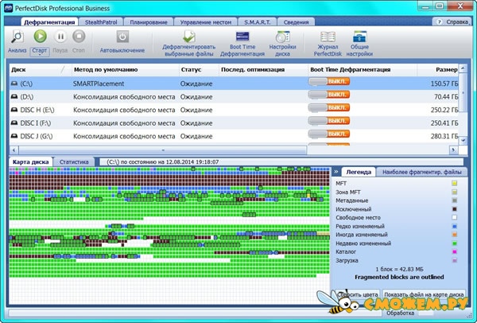
Task: Click the Загрузка color swatch
Action: pyautogui.click(x=454, y=261)
